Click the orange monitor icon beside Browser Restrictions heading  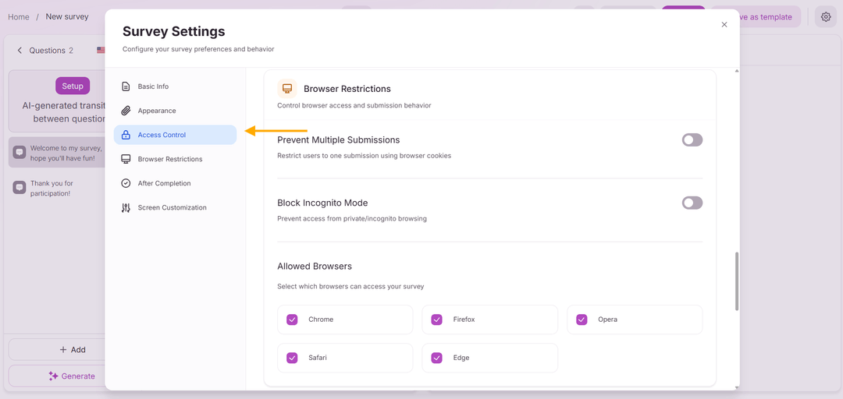click(x=287, y=88)
